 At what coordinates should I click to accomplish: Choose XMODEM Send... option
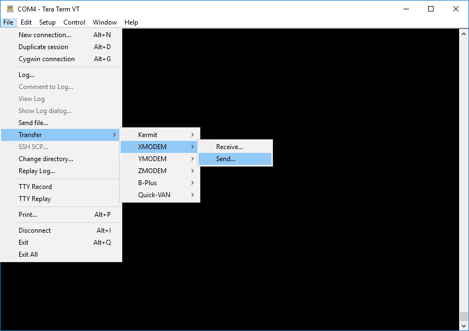[x=235, y=159]
